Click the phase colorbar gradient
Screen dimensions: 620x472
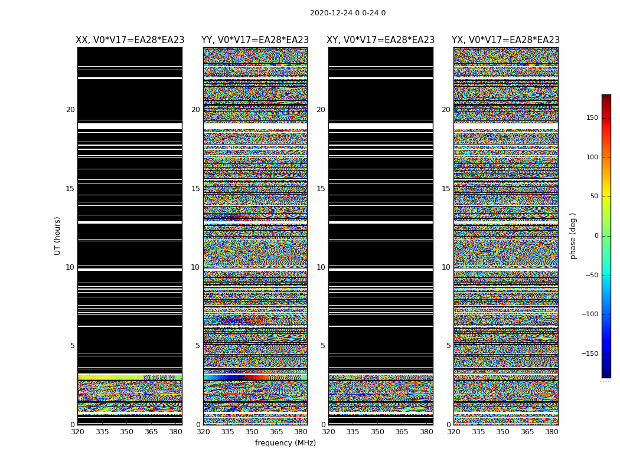[x=606, y=236]
